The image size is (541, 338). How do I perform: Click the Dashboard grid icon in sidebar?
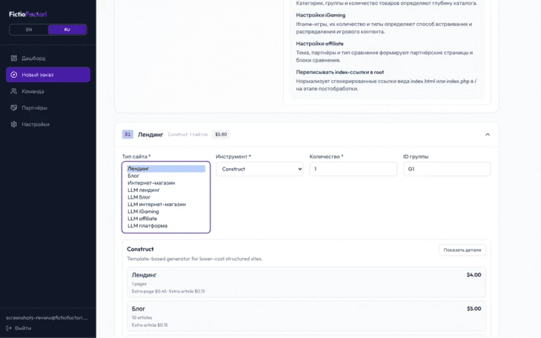click(14, 58)
